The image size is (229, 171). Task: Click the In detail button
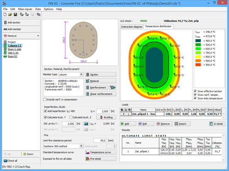217,124
